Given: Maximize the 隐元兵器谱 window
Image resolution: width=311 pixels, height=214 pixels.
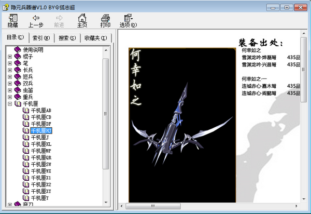Looking at the screenshot, I should click(x=287, y=8).
